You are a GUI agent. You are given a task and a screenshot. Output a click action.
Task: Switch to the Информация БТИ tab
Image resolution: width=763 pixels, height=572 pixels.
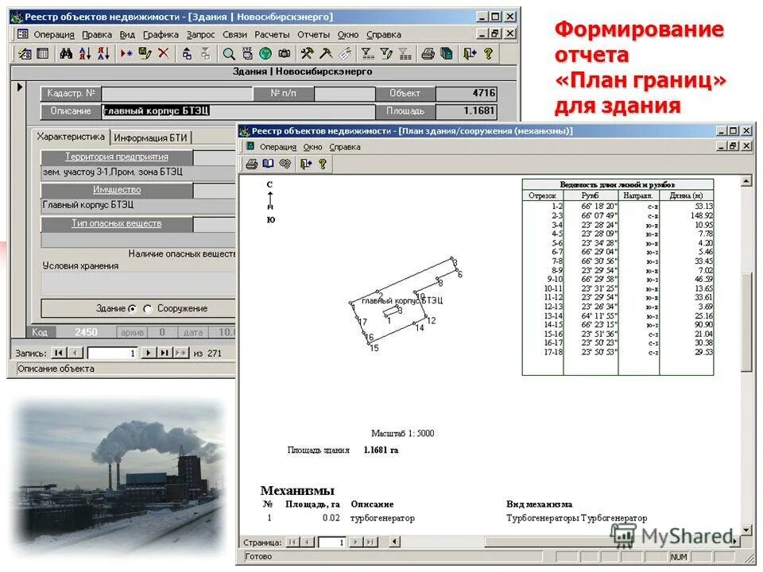pyautogui.click(x=150, y=138)
